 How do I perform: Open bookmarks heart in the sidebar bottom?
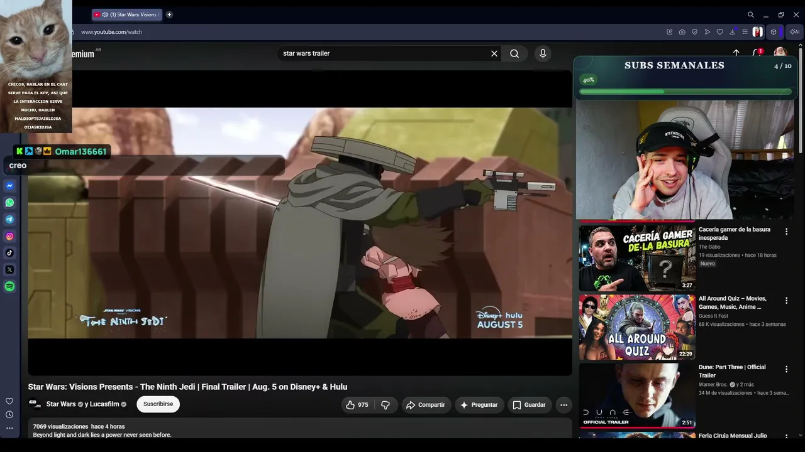(x=9, y=401)
